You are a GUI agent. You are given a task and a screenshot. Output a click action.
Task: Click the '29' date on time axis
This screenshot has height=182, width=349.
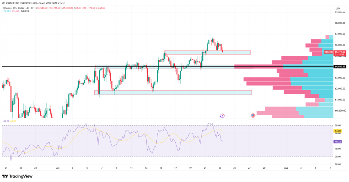tap(264, 168)
